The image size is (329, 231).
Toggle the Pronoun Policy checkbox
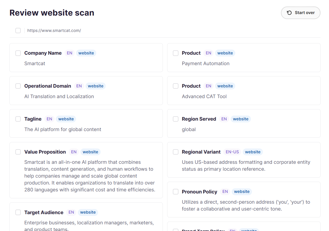(x=176, y=192)
